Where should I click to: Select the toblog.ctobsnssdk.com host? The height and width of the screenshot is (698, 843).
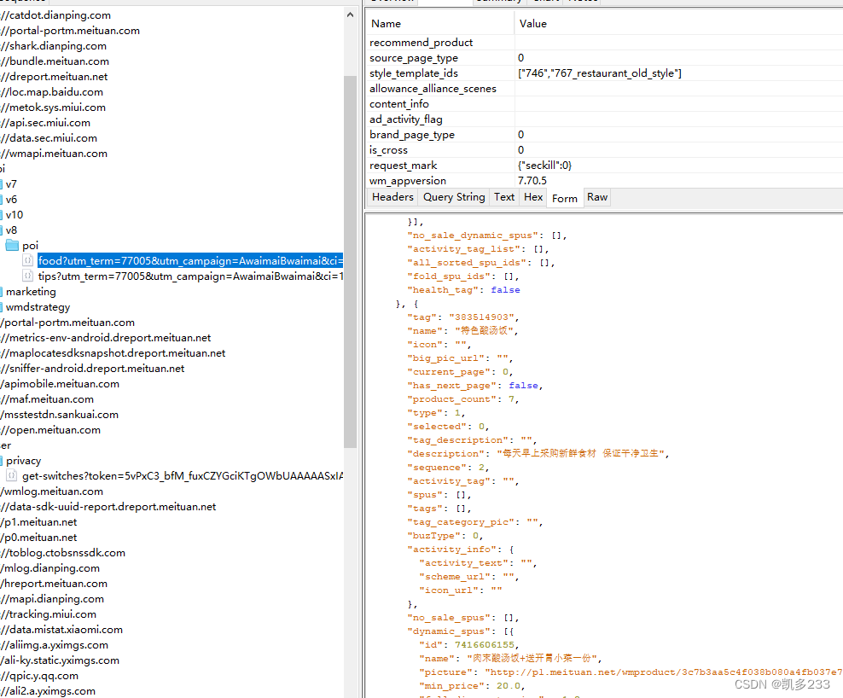63,553
